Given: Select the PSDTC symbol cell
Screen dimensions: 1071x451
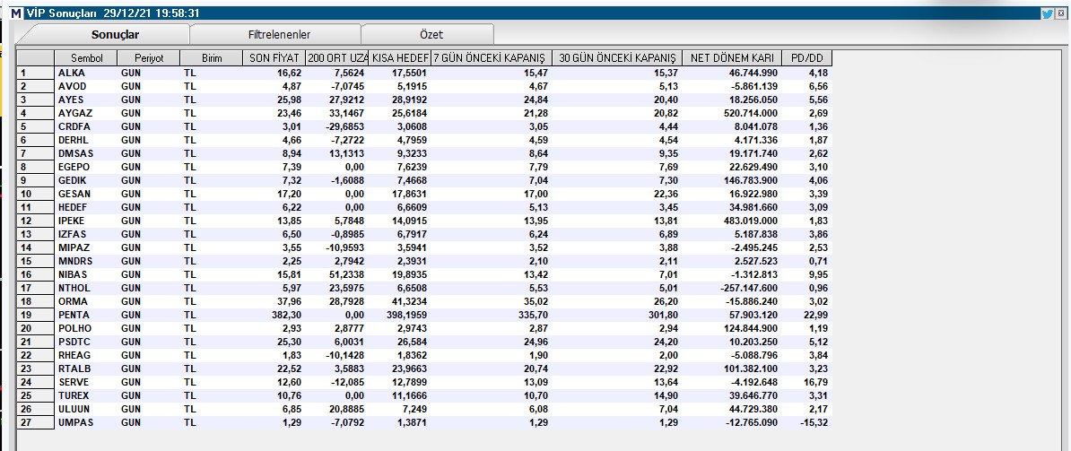Looking at the screenshot, I should 85,342.
